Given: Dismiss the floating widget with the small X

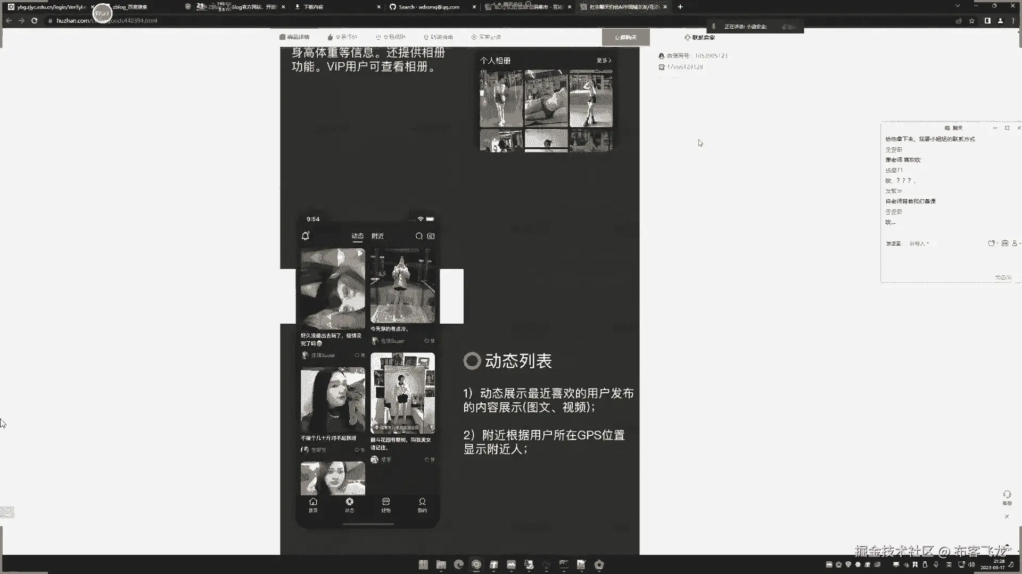Looking at the screenshot, I should click(x=1007, y=517).
